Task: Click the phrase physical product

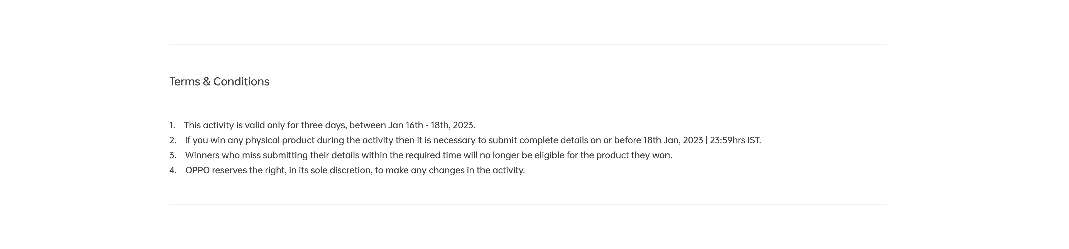Action: [280, 140]
